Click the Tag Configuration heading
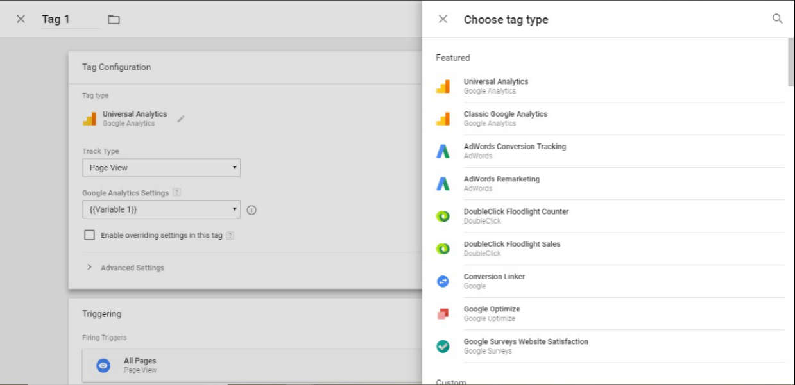The image size is (795, 385). pos(116,67)
